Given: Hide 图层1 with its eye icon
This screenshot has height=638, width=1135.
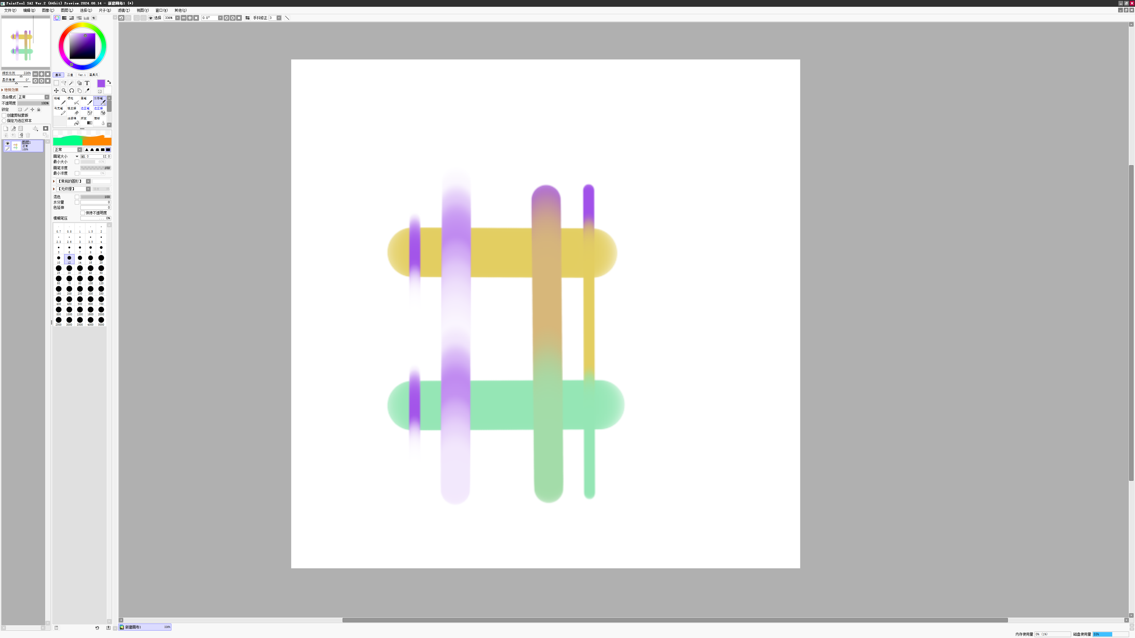Looking at the screenshot, I should pos(7,143).
